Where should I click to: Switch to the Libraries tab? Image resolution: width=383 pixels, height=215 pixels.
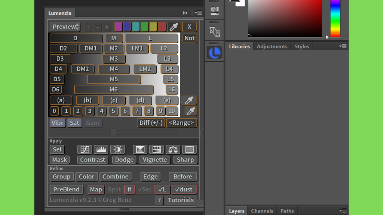point(239,46)
